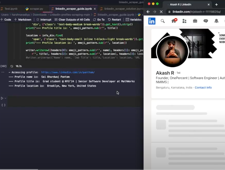Click the LinkedIn home logo

152,21
